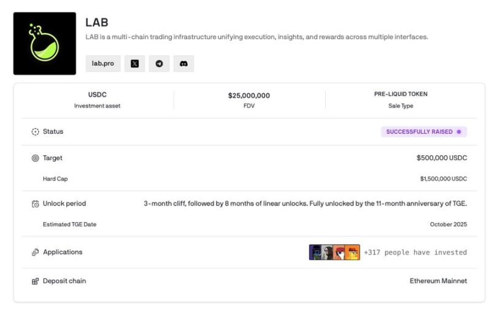The width and height of the screenshot is (497, 311).
Task: Click the LAB flask logo image
Action: 45,44
